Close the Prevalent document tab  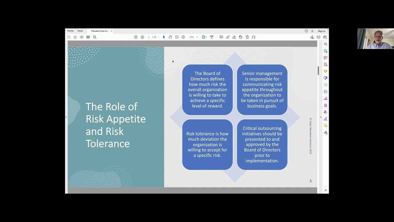pyautogui.click(x=111, y=31)
